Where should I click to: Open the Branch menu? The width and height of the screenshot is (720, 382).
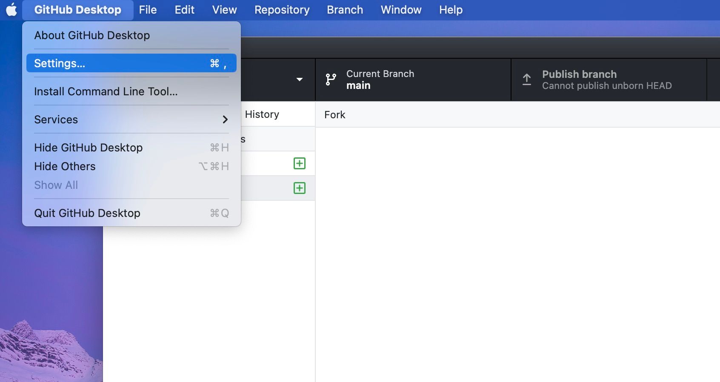(x=345, y=10)
